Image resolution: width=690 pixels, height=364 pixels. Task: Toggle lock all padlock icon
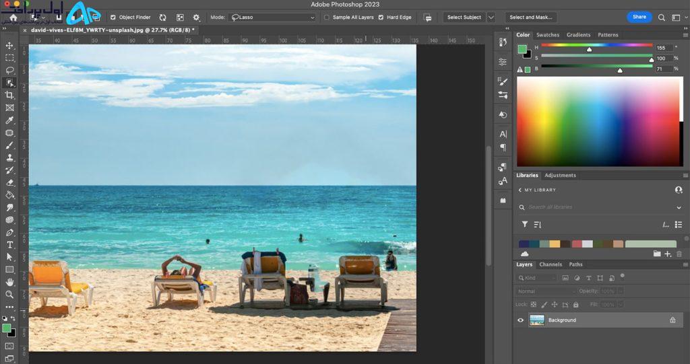pyautogui.click(x=575, y=304)
